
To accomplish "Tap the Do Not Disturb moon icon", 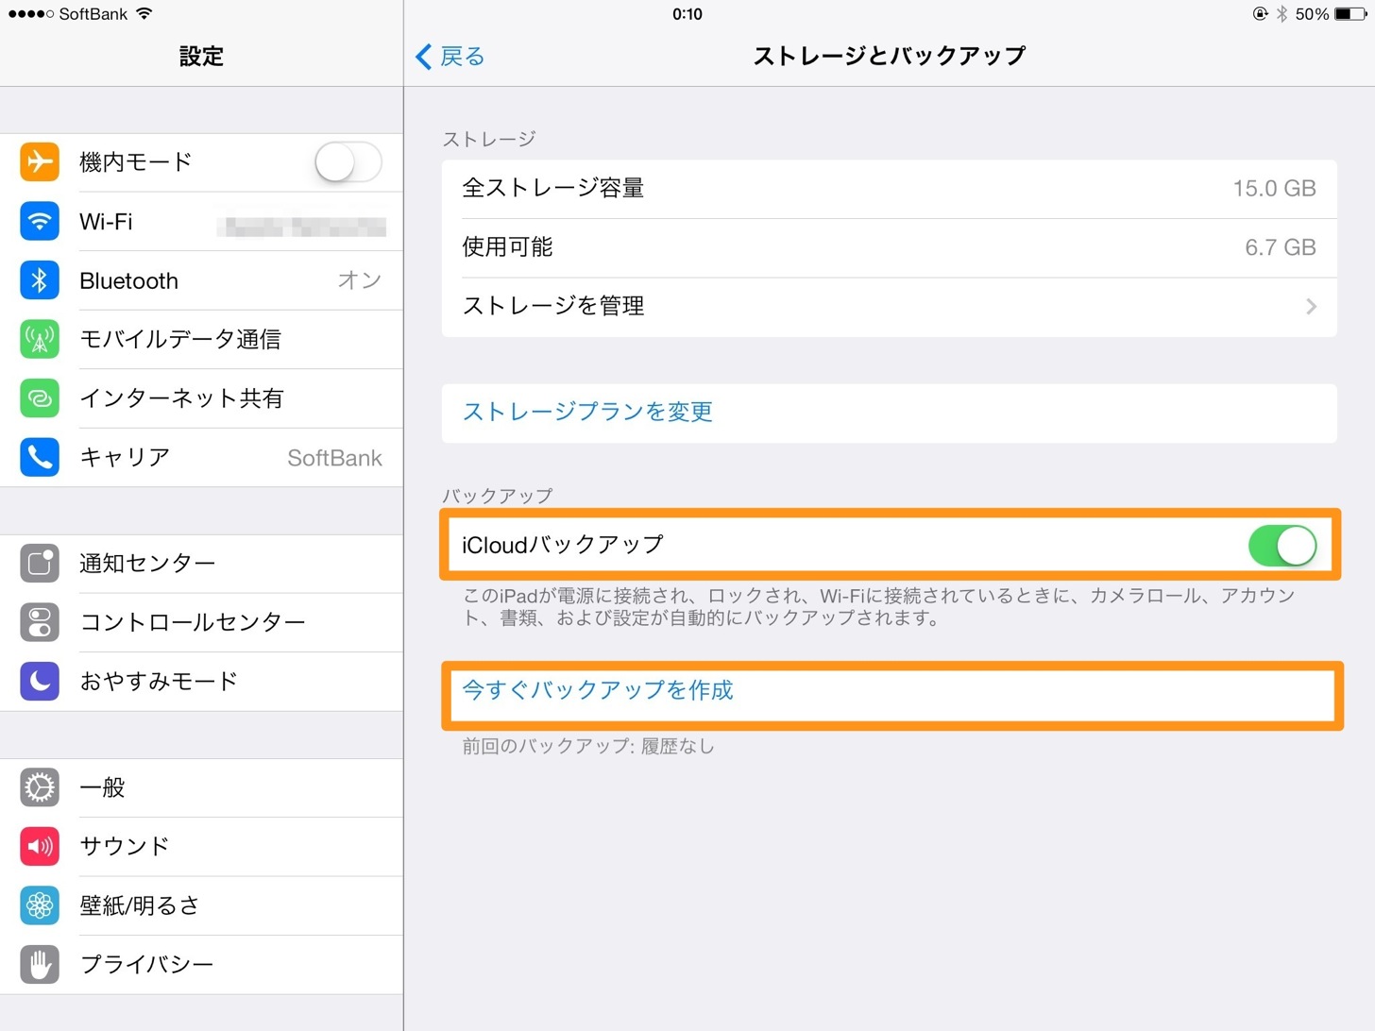I will pos(40,681).
